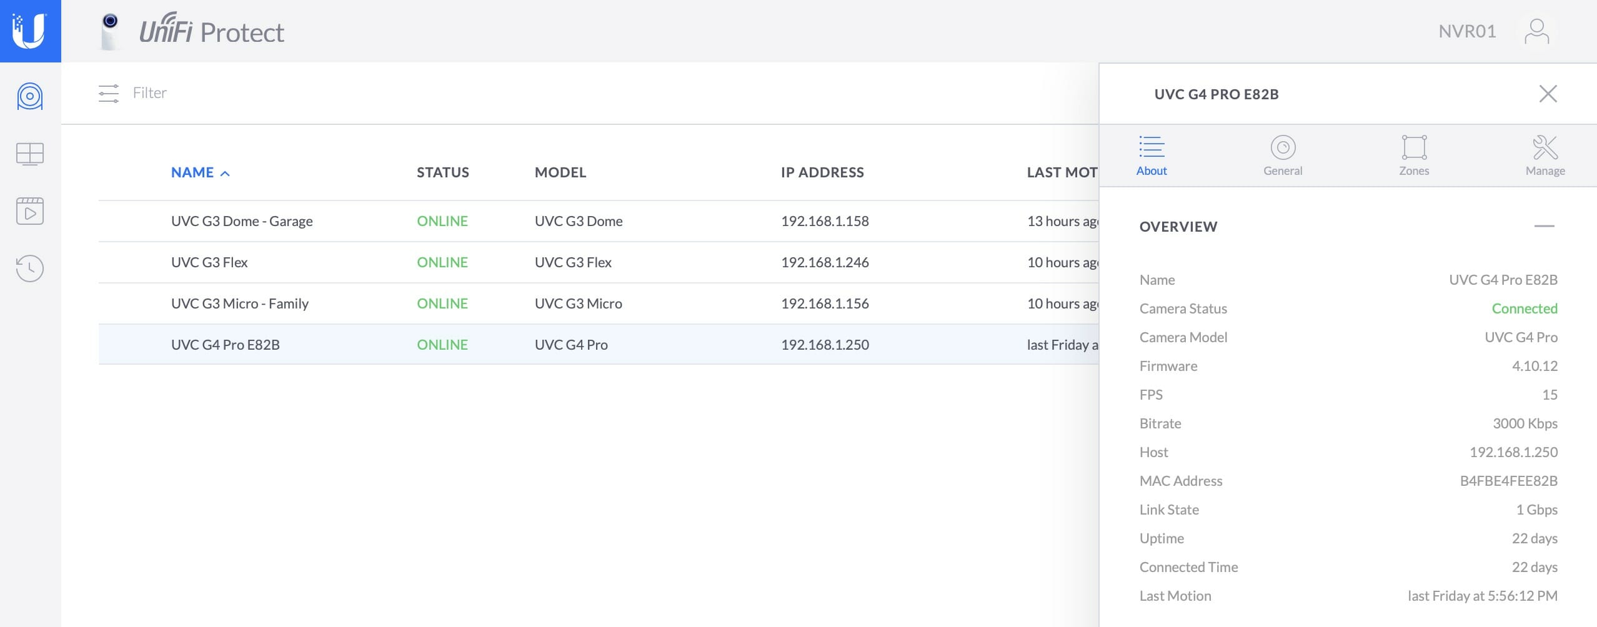The height and width of the screenshot is (627, 1597).
Task: Click the NVR01 label in header
Action: [x=1467, y=31]
